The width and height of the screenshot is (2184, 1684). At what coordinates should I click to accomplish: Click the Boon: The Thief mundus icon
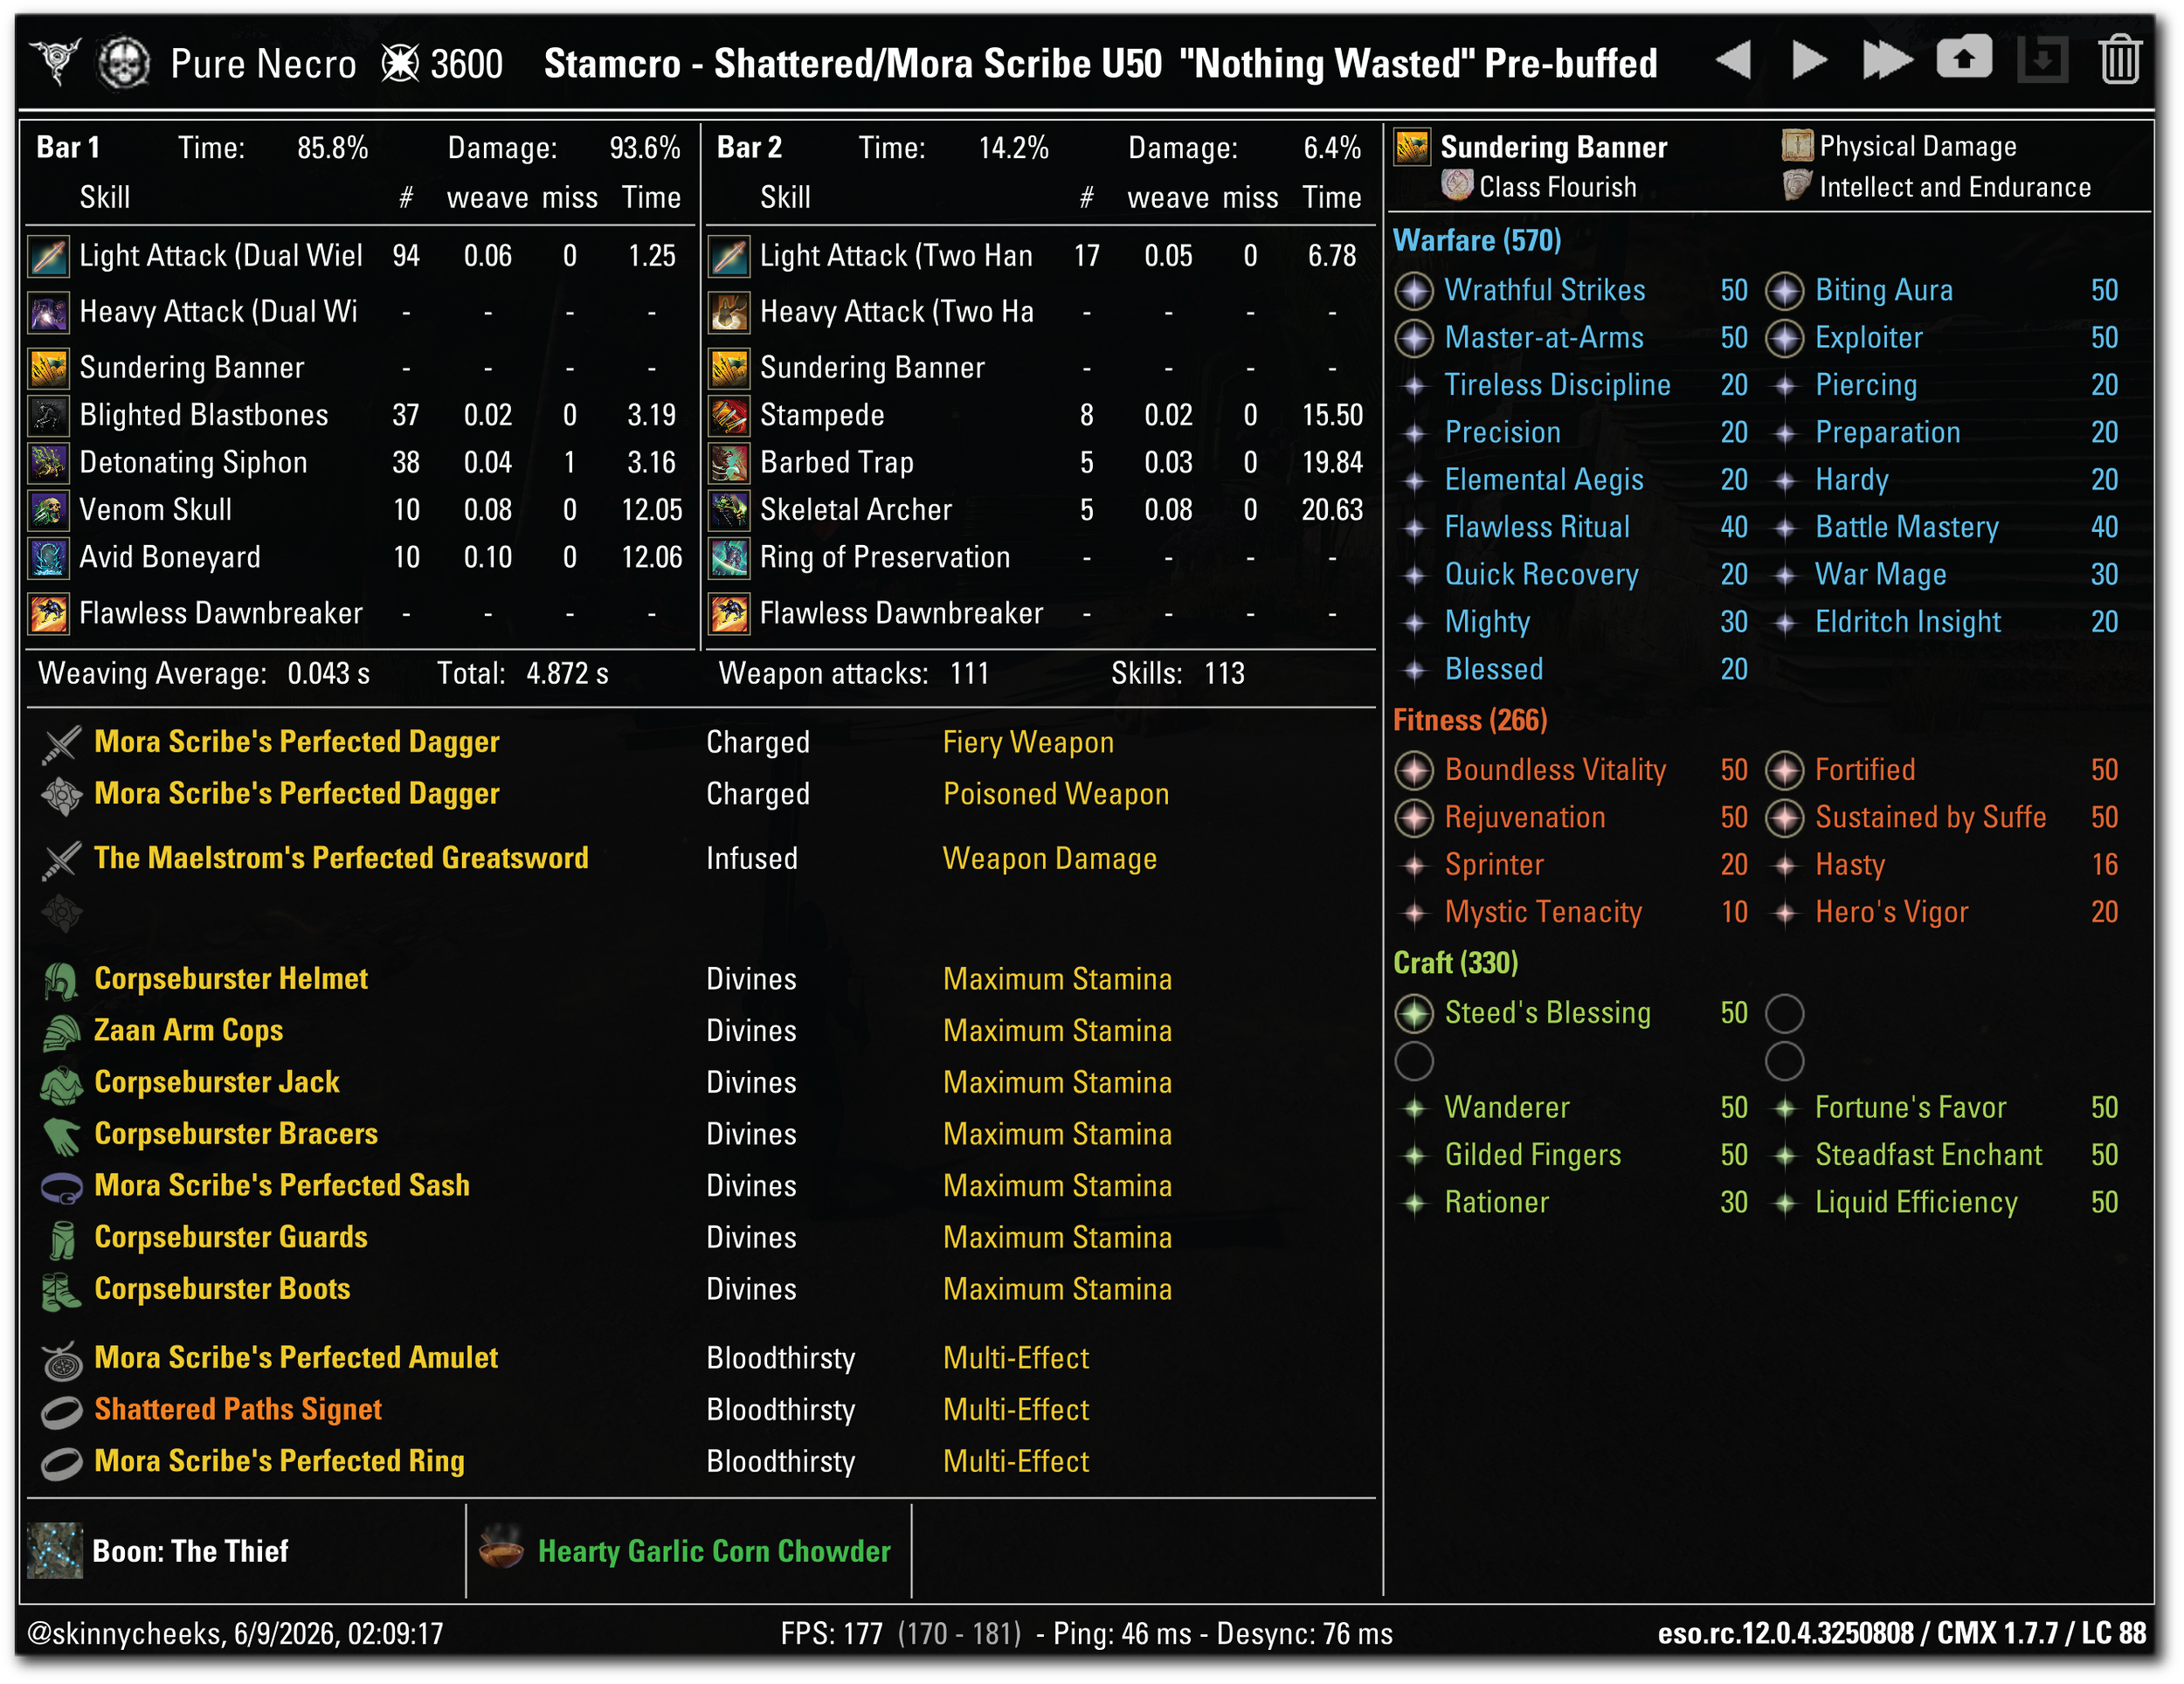(55, 1550)
